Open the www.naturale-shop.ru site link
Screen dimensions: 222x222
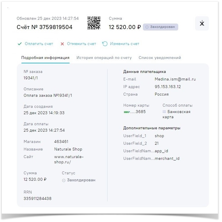(69, 160)
